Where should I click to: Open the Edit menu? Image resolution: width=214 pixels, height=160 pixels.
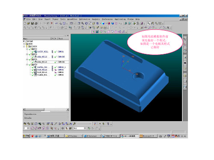pos(34,19)
